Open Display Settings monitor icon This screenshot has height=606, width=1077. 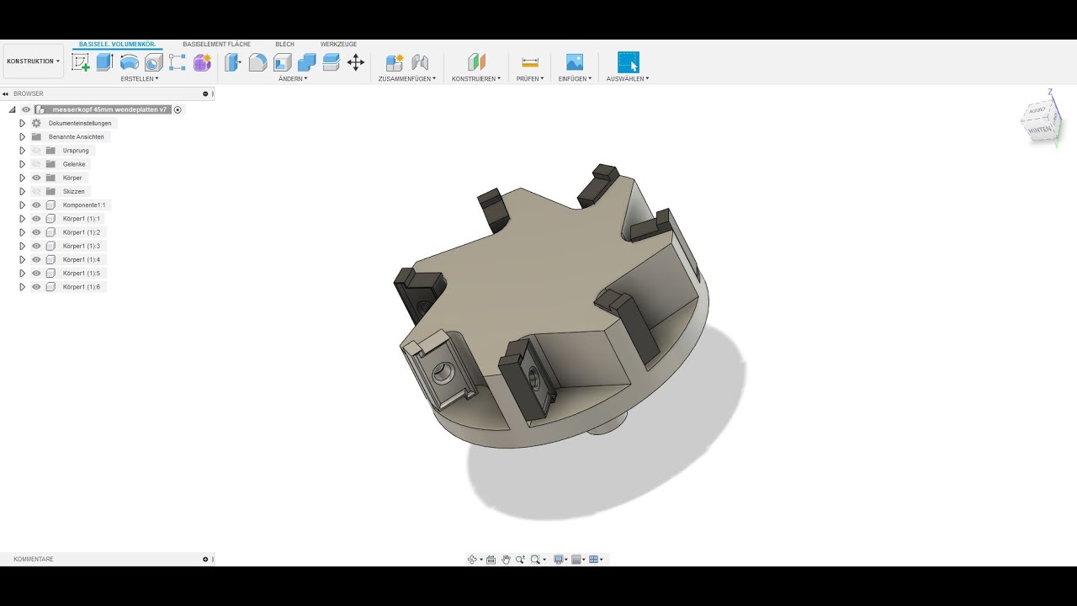(x=559, y=560)
